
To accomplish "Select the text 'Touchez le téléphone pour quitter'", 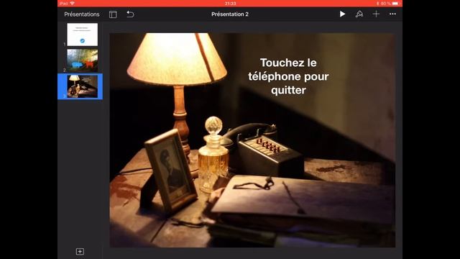I will pos(288,76).
